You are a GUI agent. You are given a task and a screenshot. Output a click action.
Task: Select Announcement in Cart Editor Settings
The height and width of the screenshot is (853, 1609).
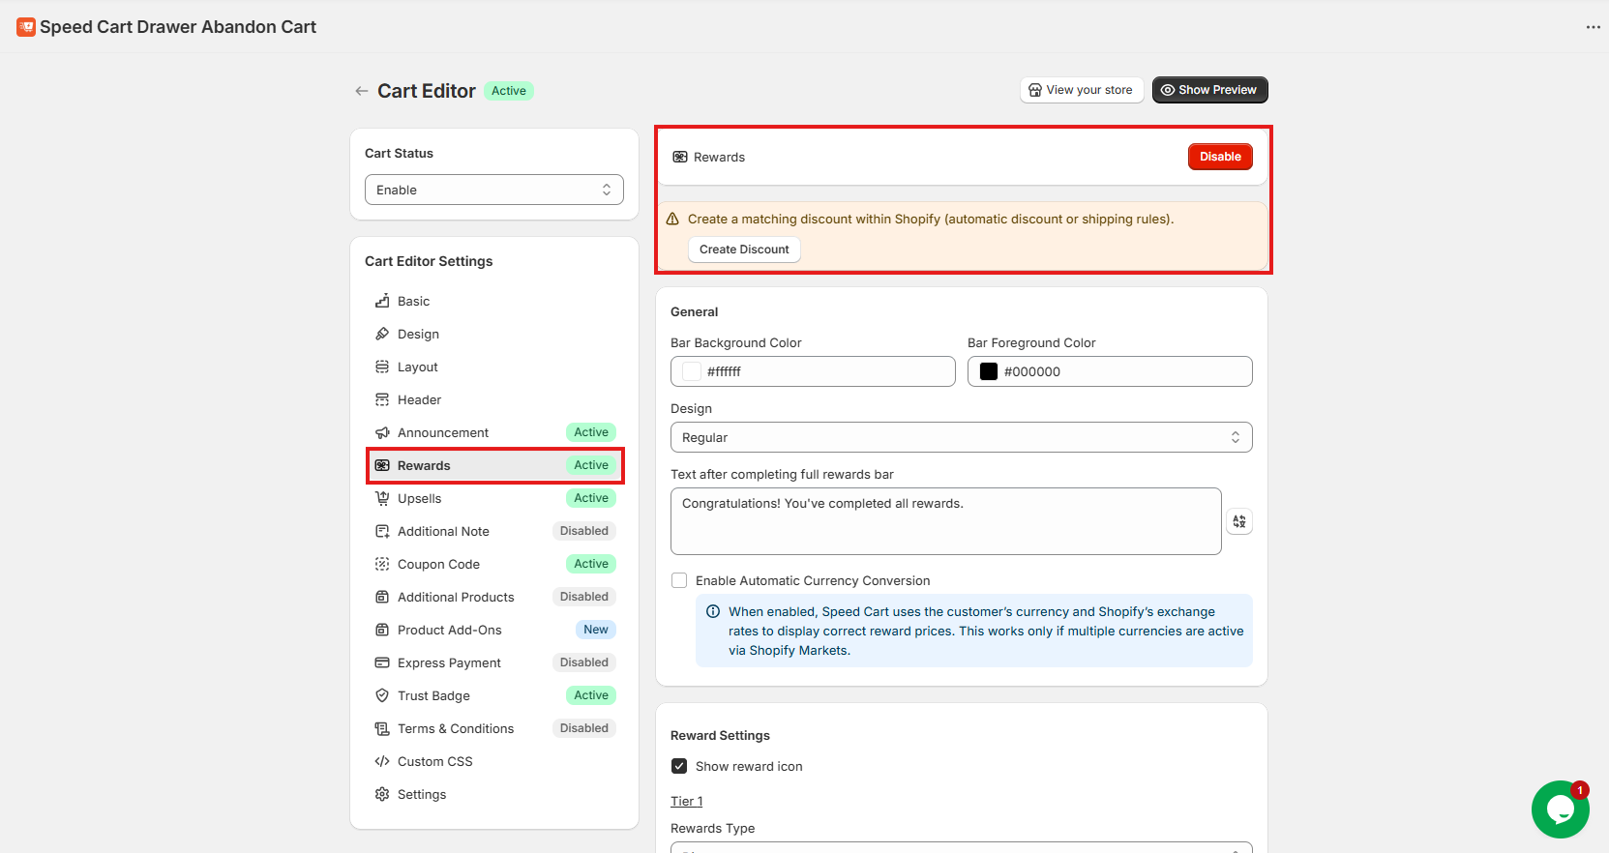pos(443,432)
